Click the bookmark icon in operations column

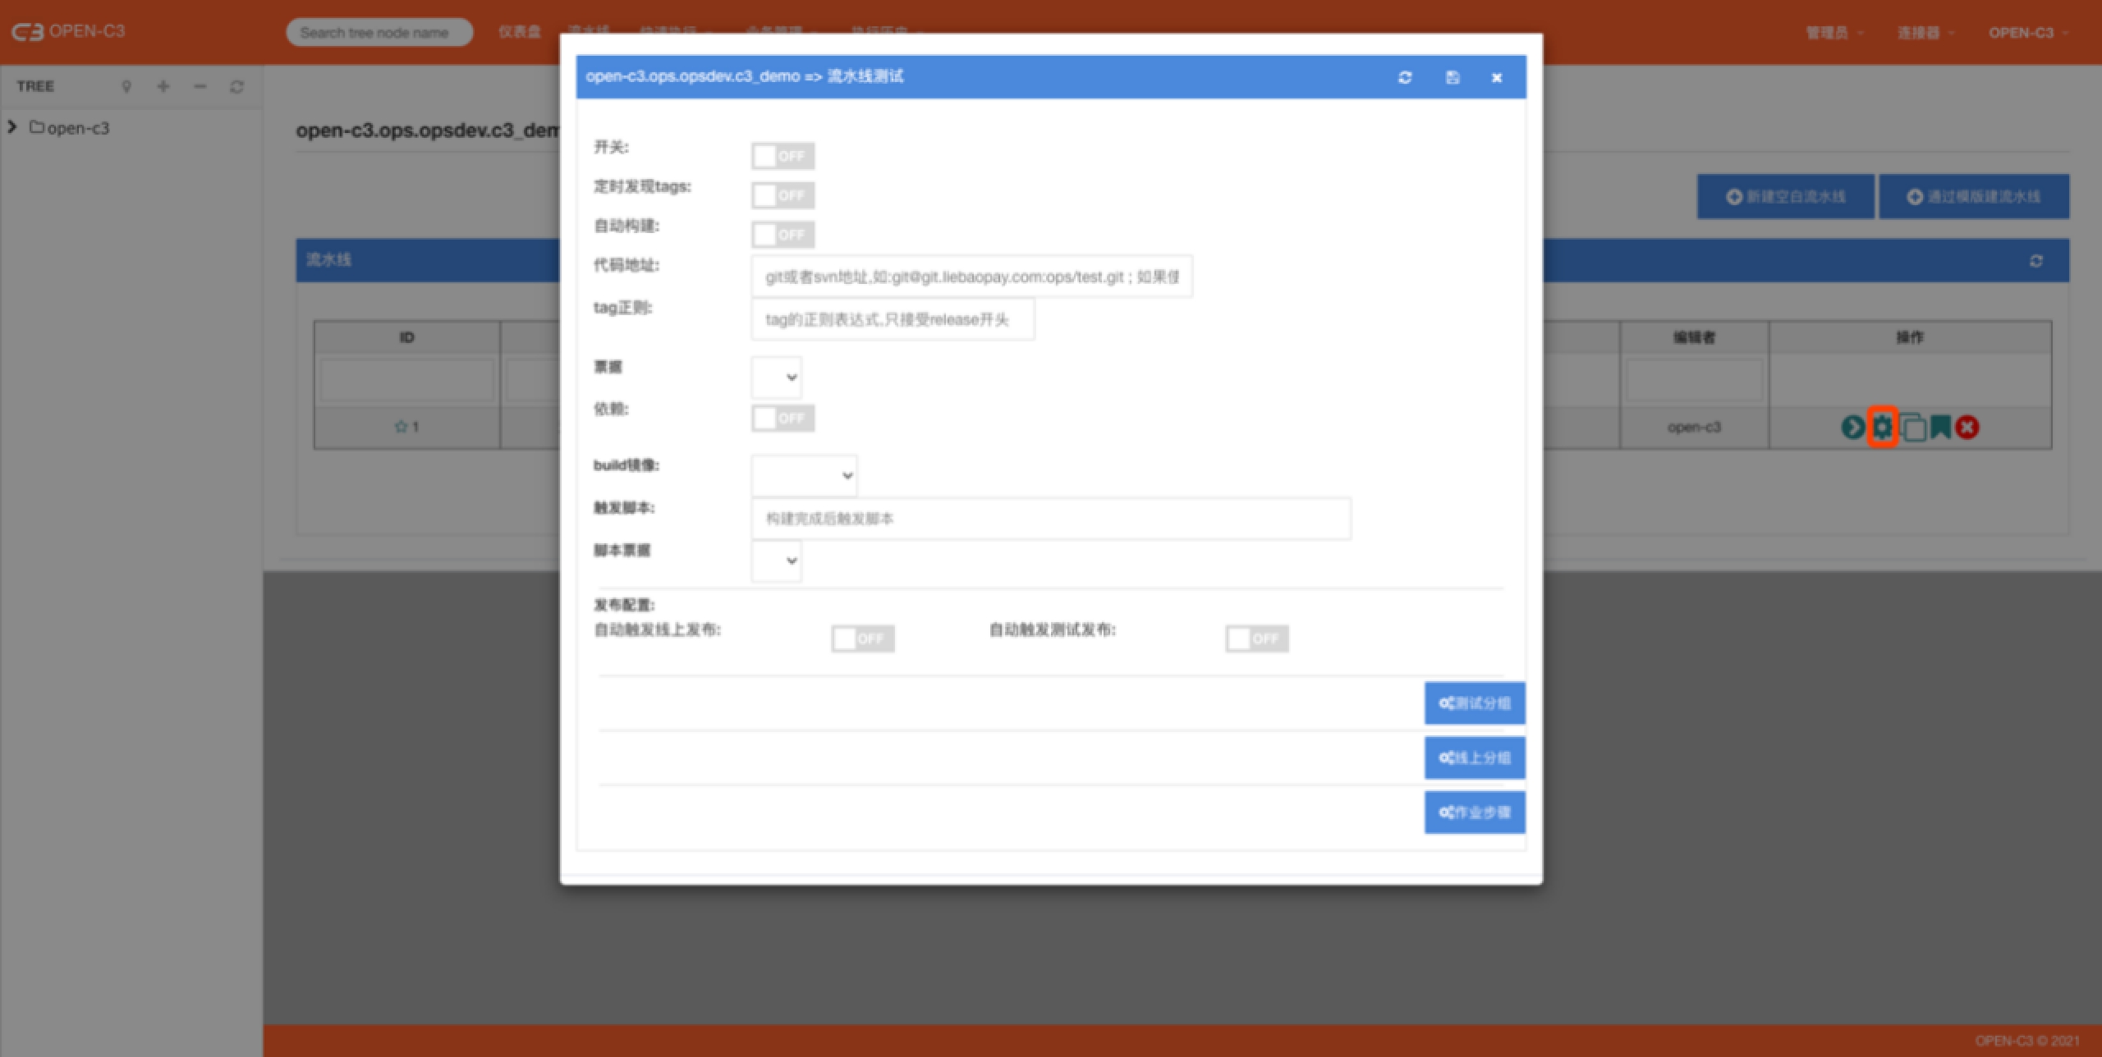[1940, 427]
